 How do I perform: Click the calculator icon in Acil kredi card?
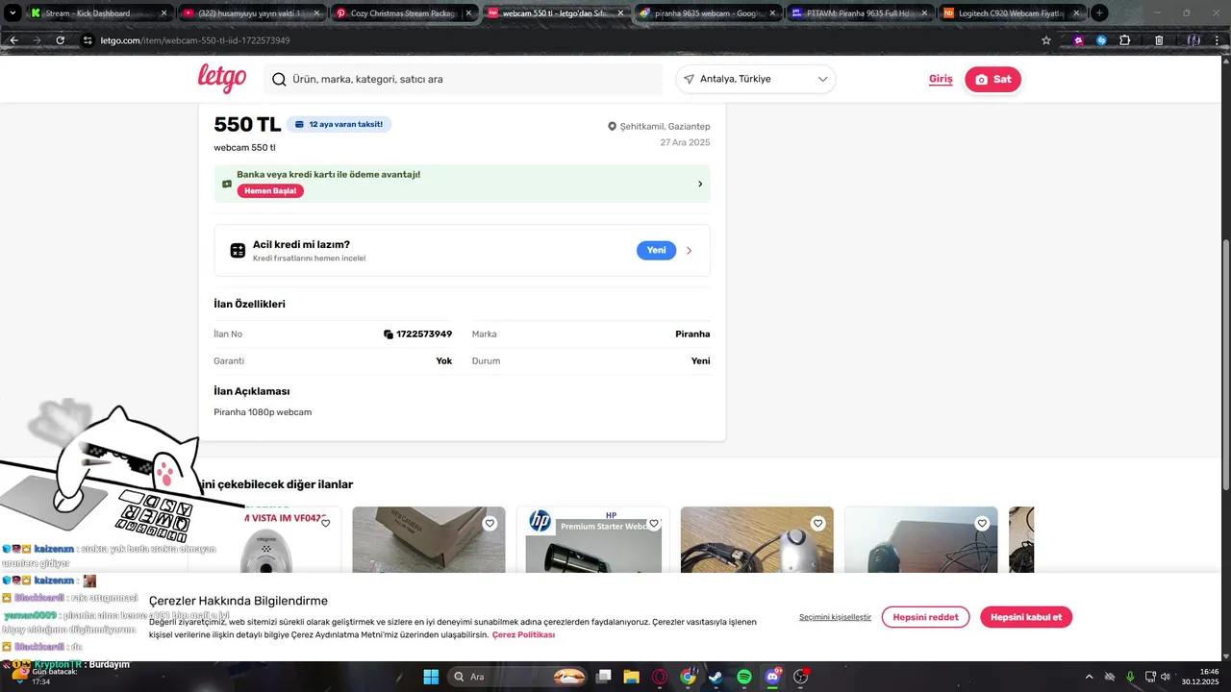click(x=238, y=251)
